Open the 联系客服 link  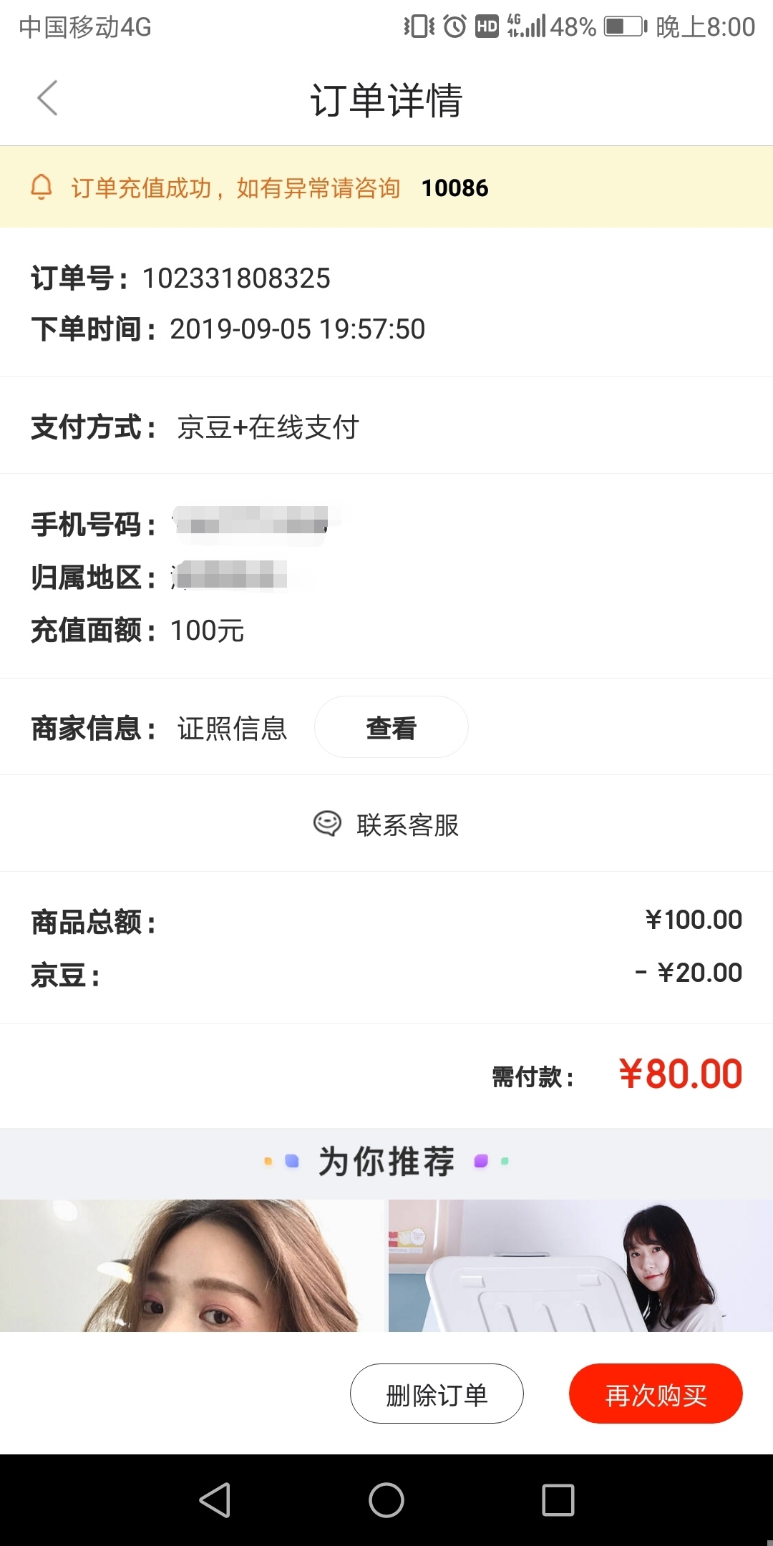407,825
